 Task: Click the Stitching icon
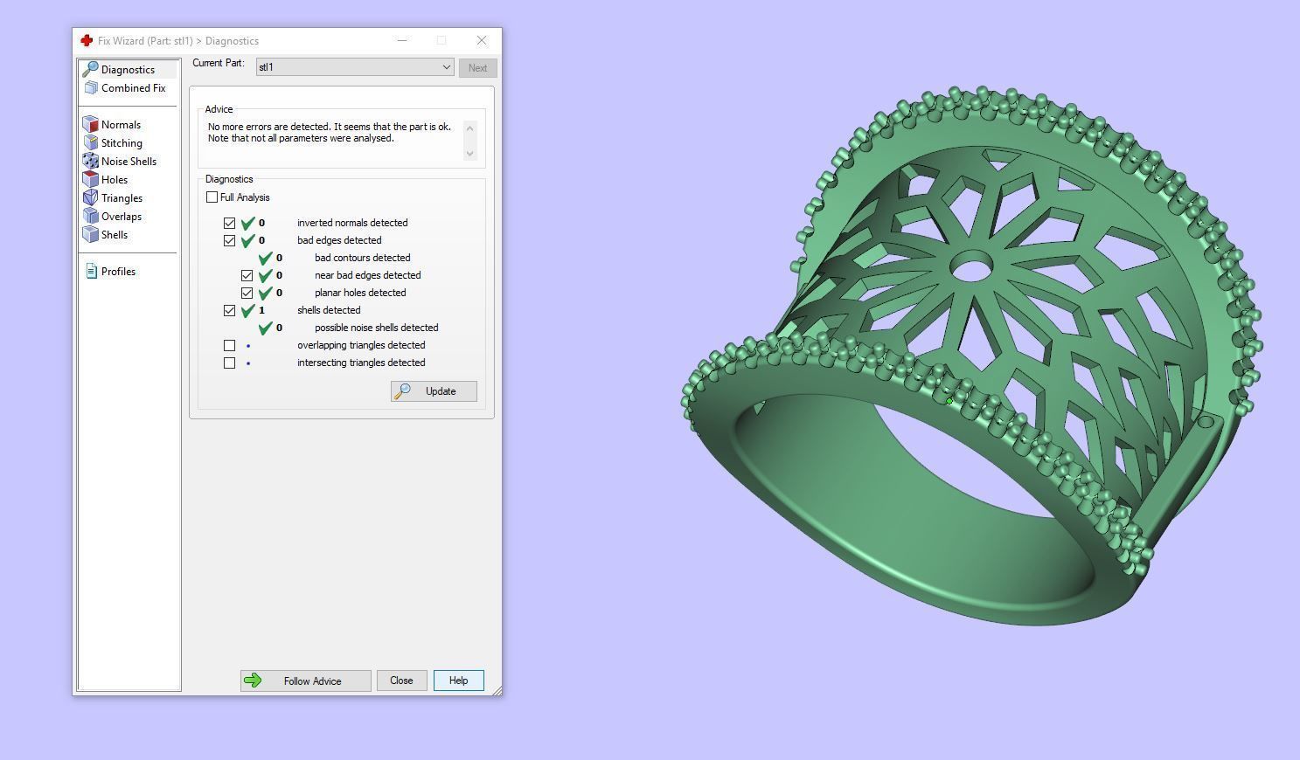click(x=90, y=142)
